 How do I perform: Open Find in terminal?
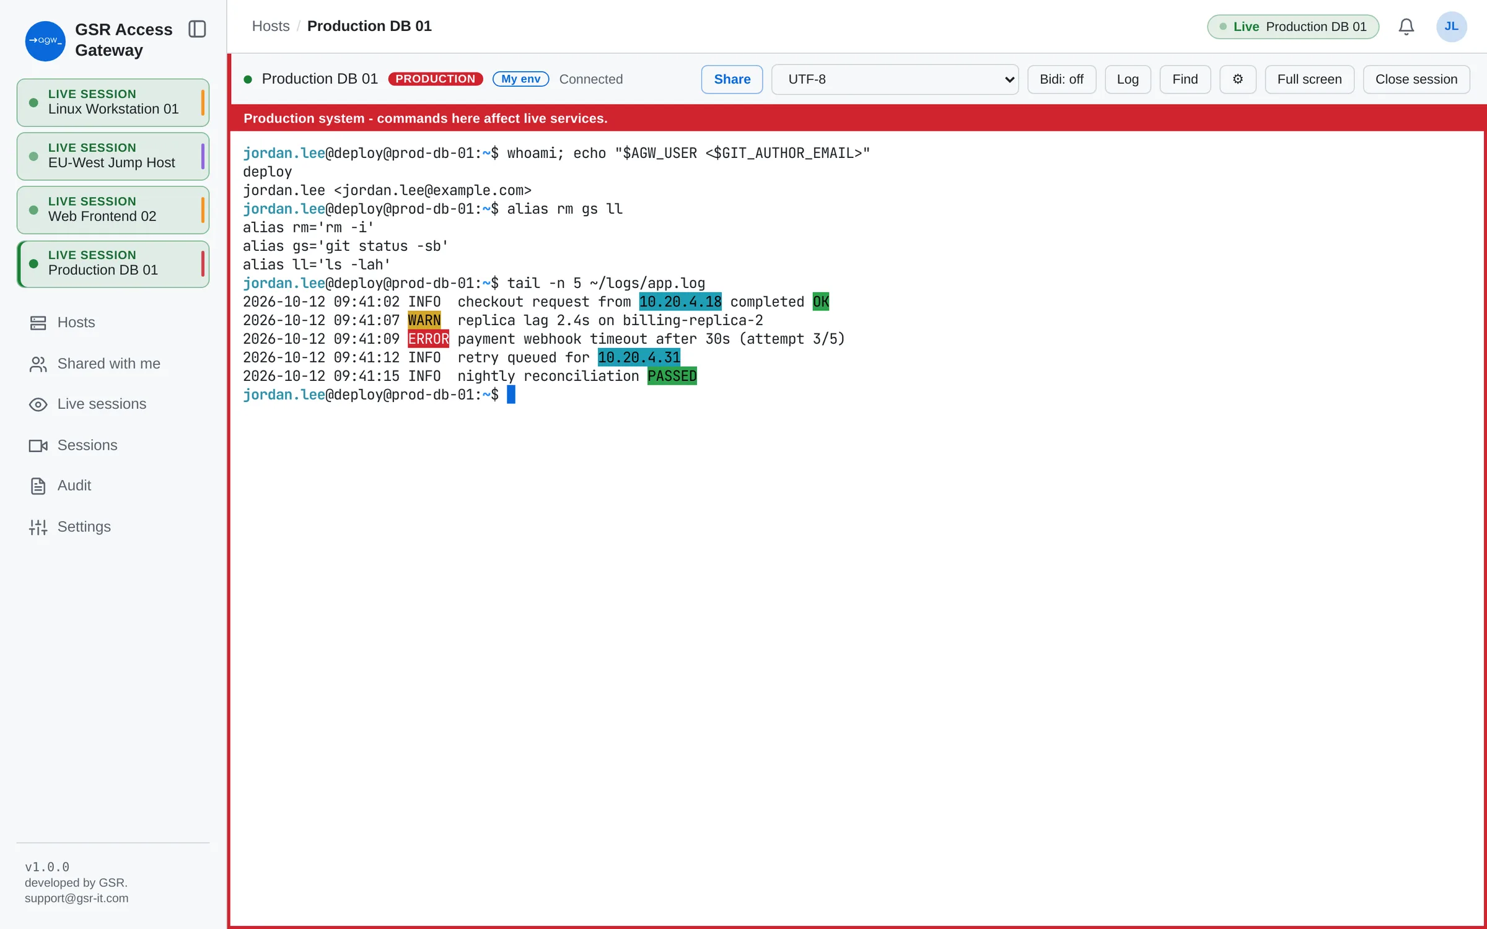click(1185, 79)
